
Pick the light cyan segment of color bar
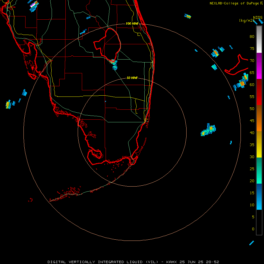(259, 203)
